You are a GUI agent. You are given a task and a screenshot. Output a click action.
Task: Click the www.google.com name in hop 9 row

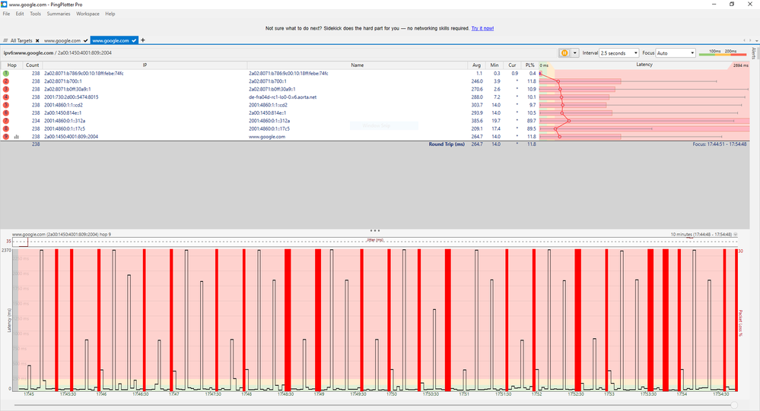point(267,137)
